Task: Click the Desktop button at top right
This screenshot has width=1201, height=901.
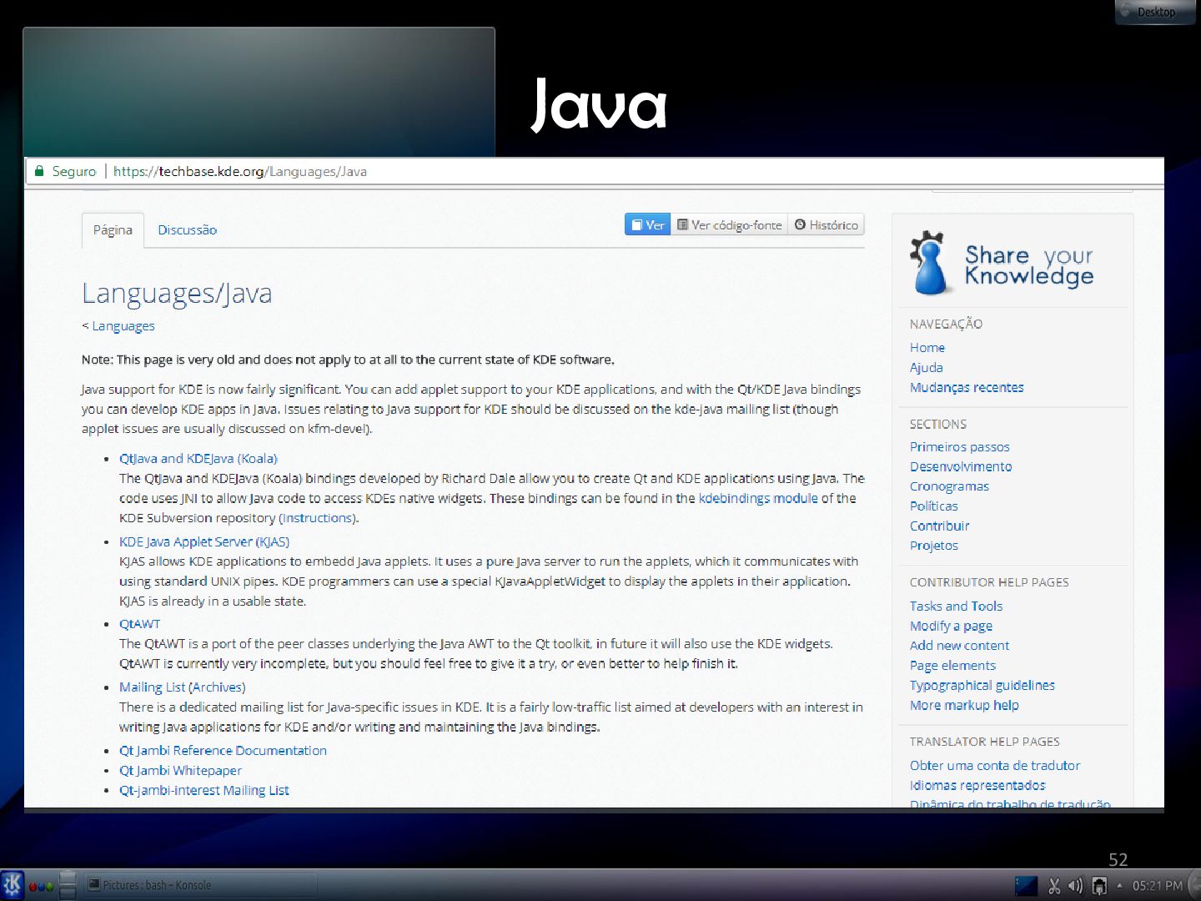Action: click(x=1155, y=12)
